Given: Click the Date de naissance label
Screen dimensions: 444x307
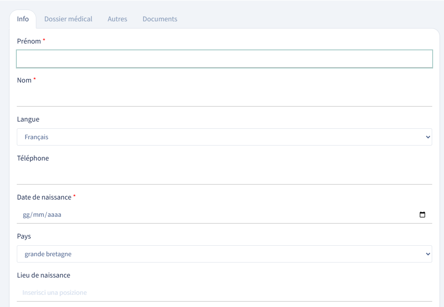Looking at the screenshot, I should [x=44, y=197].
